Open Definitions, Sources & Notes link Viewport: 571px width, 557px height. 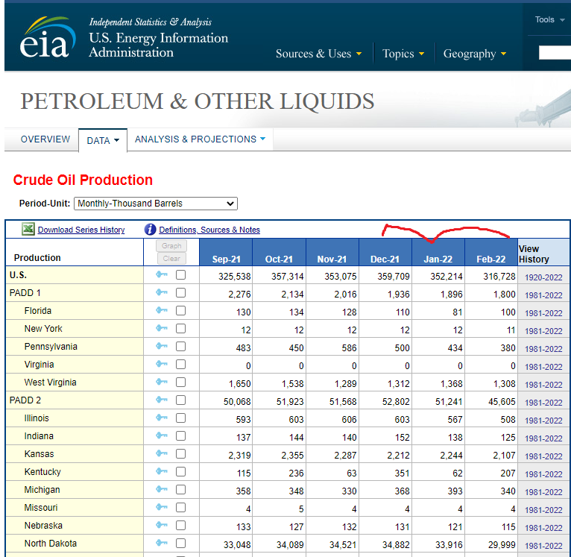pos(209,230)
